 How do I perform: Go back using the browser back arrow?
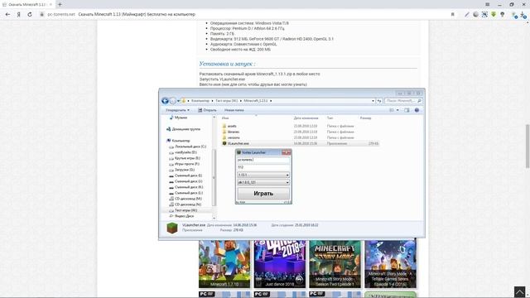(x=7, y=15)
